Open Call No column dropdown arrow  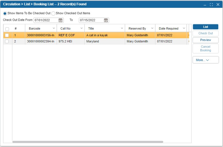81,28
